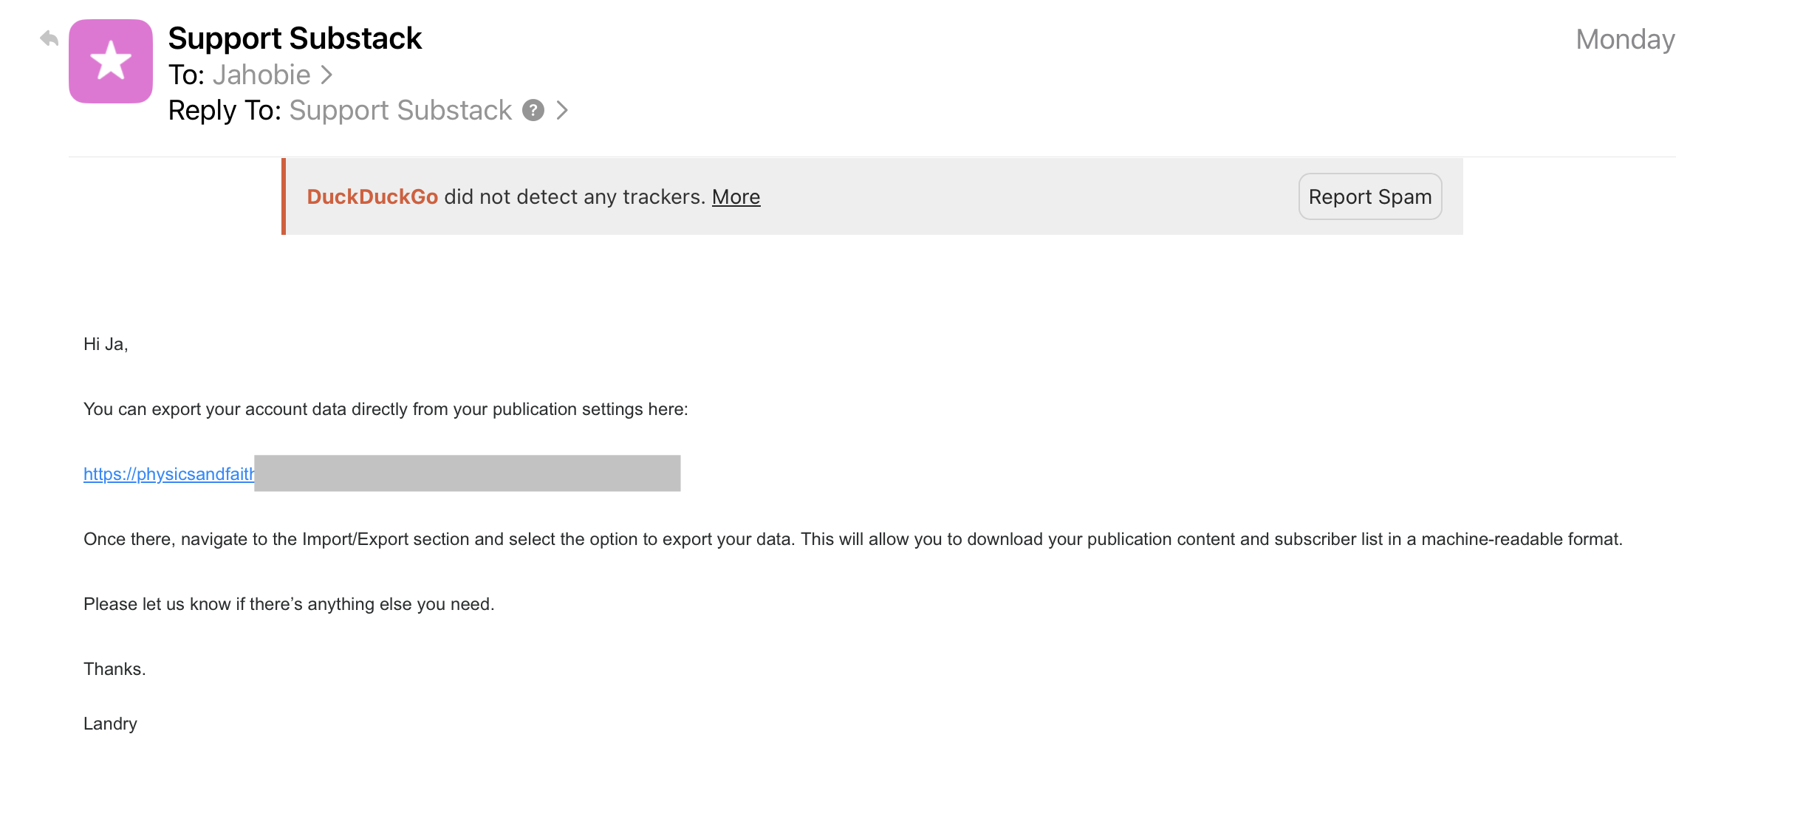This screenshot has height=833, width=1803.
Task: Click the pink star sender avatar
Action: (111, 61)
